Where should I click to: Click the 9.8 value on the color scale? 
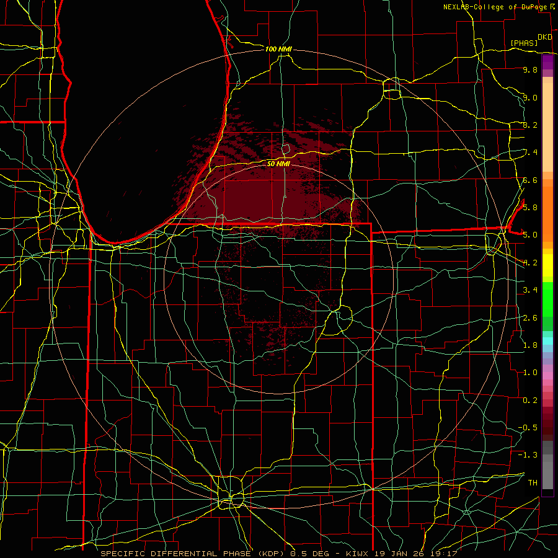(530, 69)
